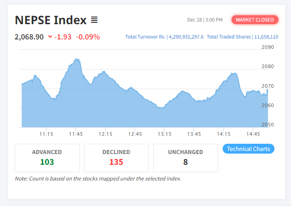Image resolution: width=291 pixels, height=206 pixels.
Task: Click the Dec 28 3:00 PM timestamp
Action: click(205, 20)
